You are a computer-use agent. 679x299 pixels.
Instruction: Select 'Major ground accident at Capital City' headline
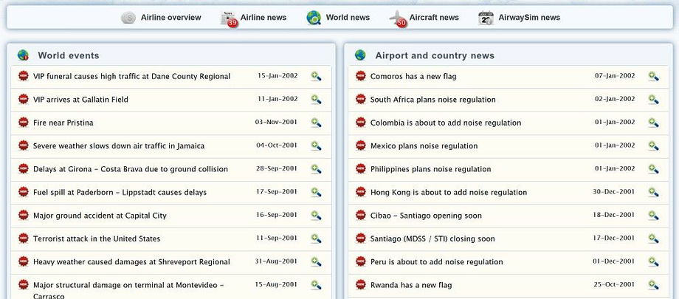(x=100, y=216)
